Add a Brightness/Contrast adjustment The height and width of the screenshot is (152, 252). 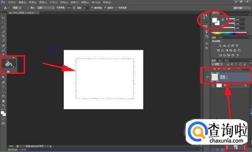pos(220,46)
